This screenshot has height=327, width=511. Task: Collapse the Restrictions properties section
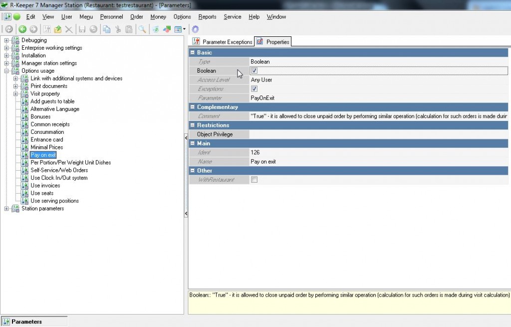tap(193, 125)
